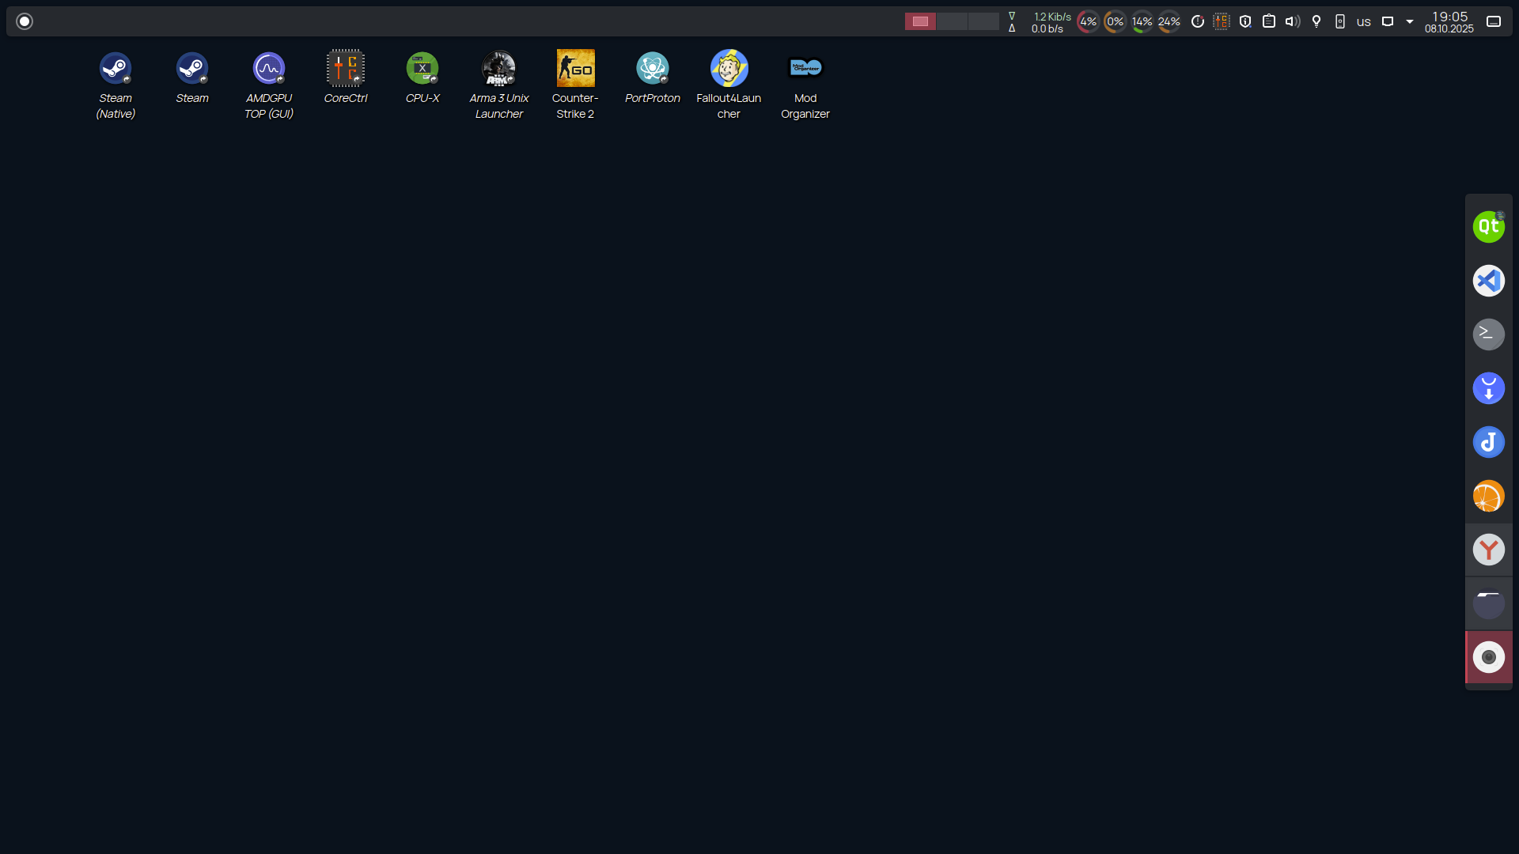1519x854 pixels.
Task: Switch to the third virtual desktop
Action: pyautogui.click(x=983, y=21)
